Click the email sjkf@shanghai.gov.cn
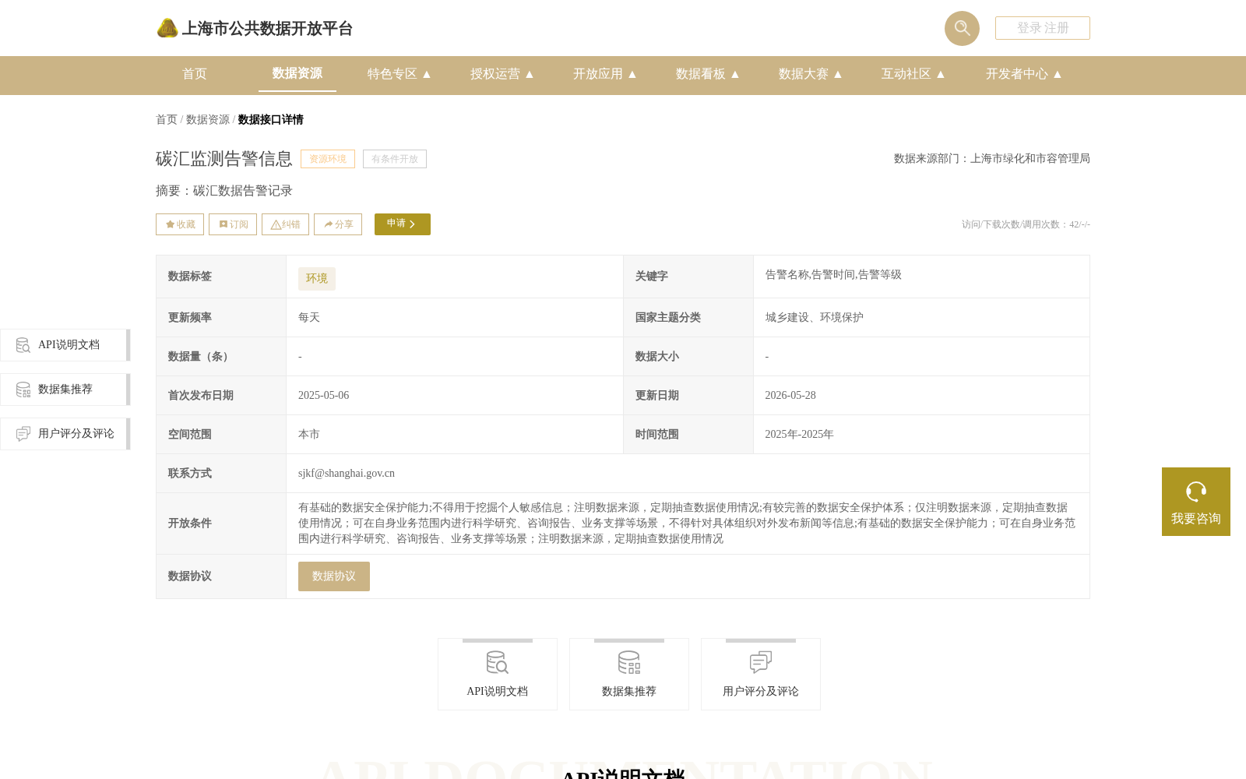 [347, 474]
